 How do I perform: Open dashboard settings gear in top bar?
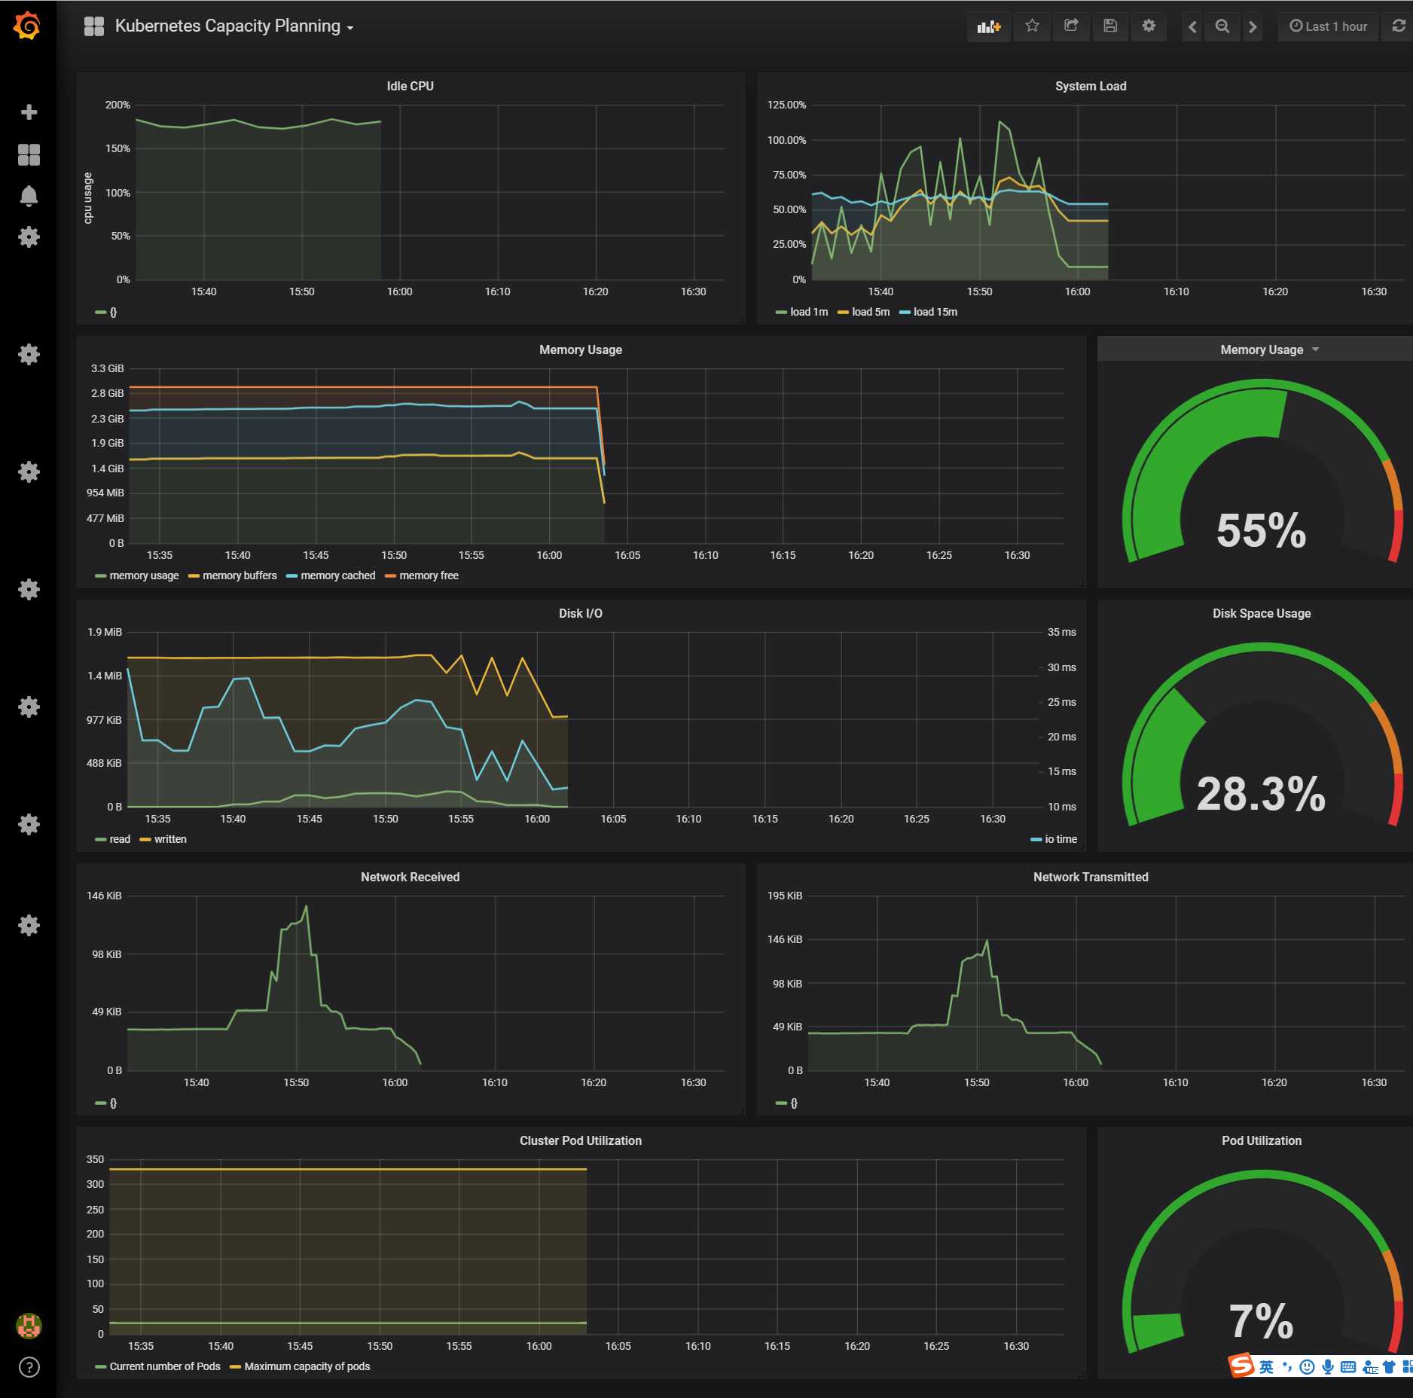click(1149, 26)
